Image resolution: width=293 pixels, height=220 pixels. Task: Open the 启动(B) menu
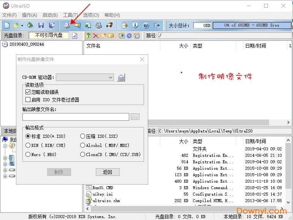pos(50,15)
